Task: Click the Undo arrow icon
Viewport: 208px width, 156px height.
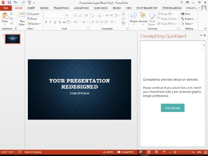Action: pyautogui.click(x=15, y=2)
